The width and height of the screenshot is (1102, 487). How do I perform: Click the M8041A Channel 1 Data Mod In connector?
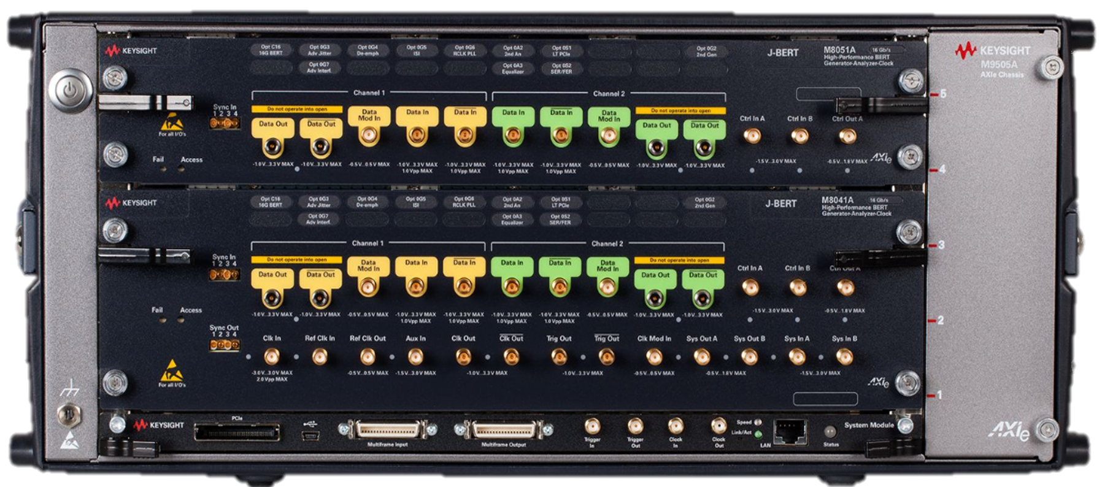pyautogui.click(x=368, y=286)
